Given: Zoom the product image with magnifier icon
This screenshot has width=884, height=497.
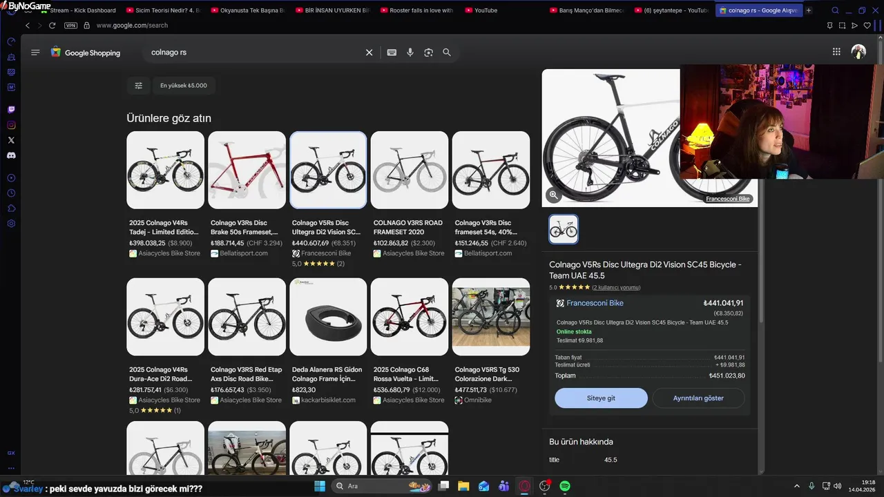Looking at the screenshot, I should tap(553, 195).
